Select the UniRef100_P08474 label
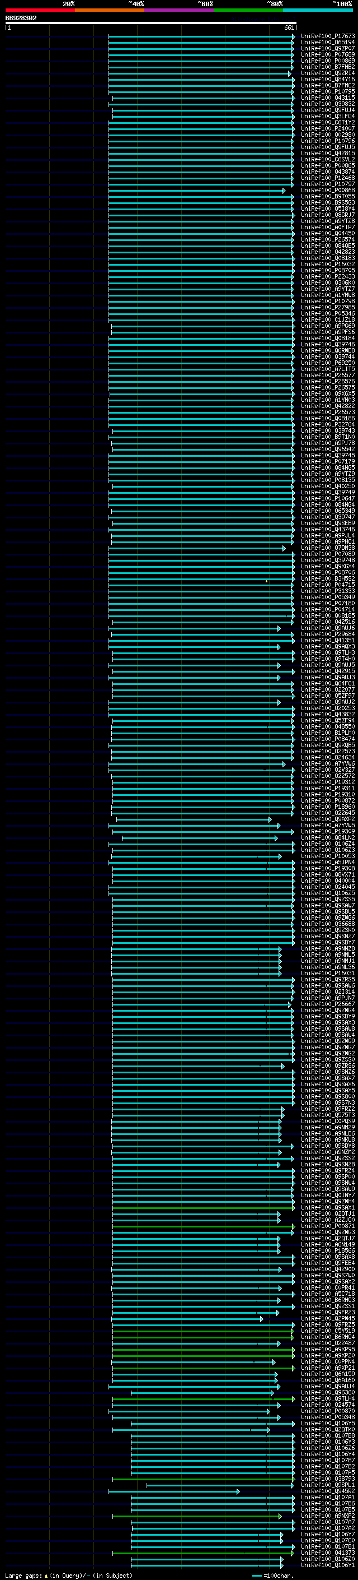The image size is (358, 1580). [x=328, y=739]
